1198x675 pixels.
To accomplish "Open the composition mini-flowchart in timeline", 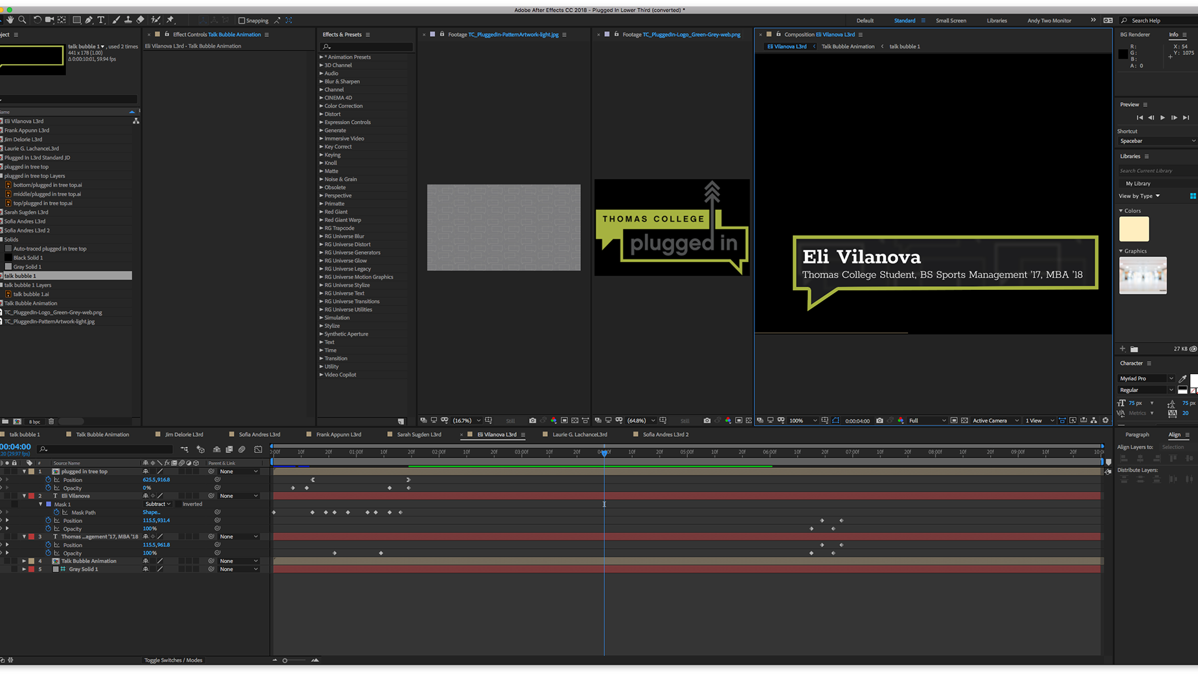I will [185, 449].
